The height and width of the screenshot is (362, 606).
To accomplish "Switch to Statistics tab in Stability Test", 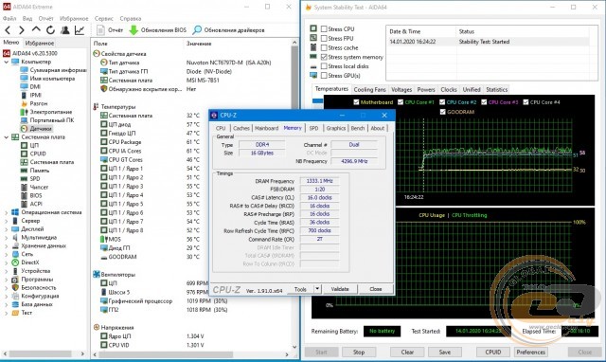I will 496,89.
